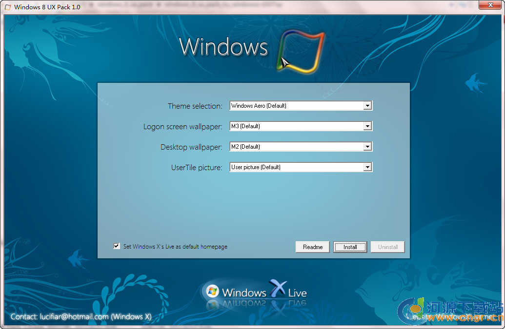
Task: Expand the UserTile picture dropdown list
Action: (x=367, y=167)
